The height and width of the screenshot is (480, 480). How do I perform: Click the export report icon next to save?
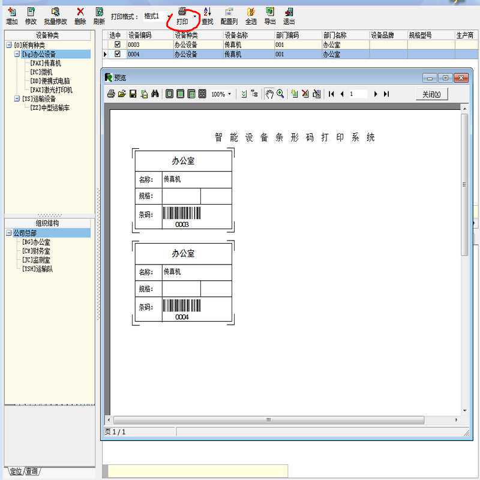click(144, 94)
